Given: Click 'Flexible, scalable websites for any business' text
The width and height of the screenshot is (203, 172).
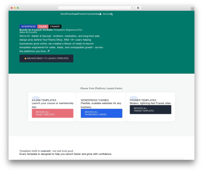Looking at the screenshot, I should coord(101,105).
